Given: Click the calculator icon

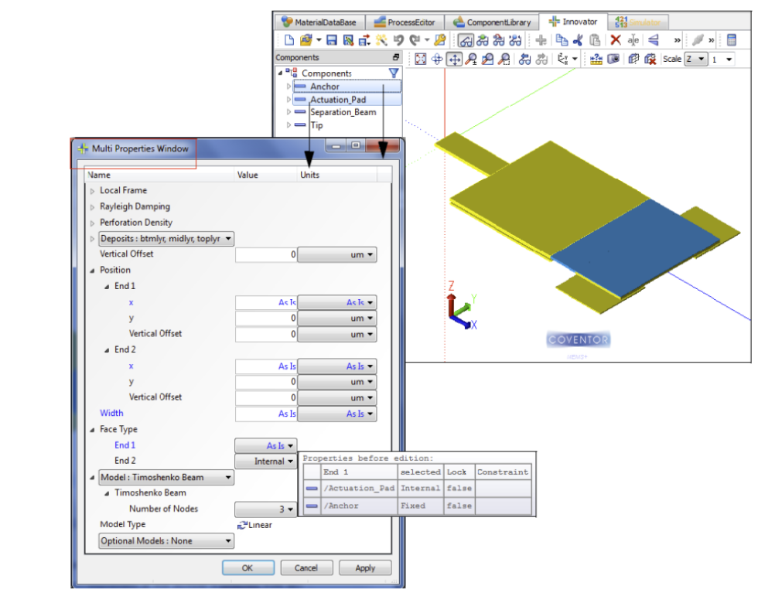Looking at the screenshot, I should click(x=732, y=40).
